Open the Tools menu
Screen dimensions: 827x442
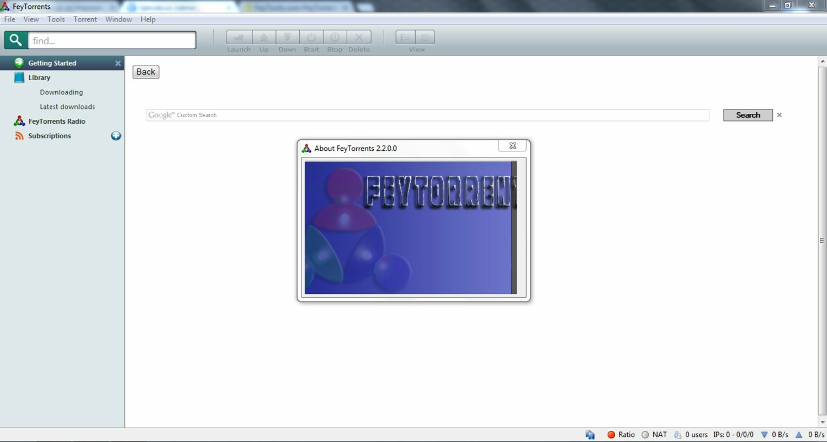(56, 19)
